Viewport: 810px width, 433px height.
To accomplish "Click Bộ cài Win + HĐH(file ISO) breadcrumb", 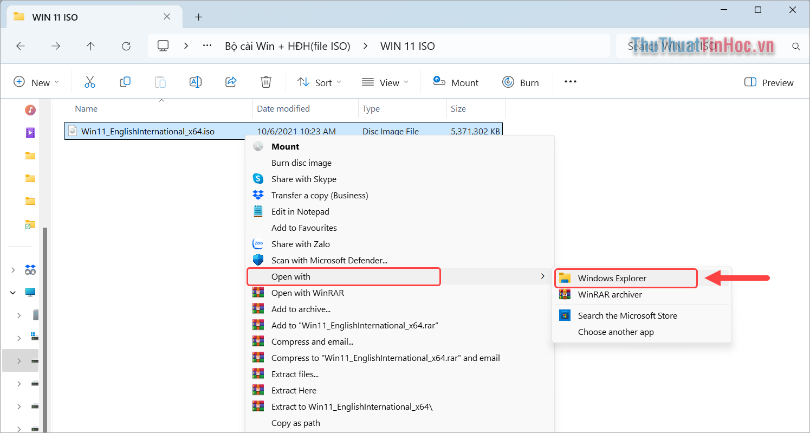I will pyautogui.click(x=288, y=46).
